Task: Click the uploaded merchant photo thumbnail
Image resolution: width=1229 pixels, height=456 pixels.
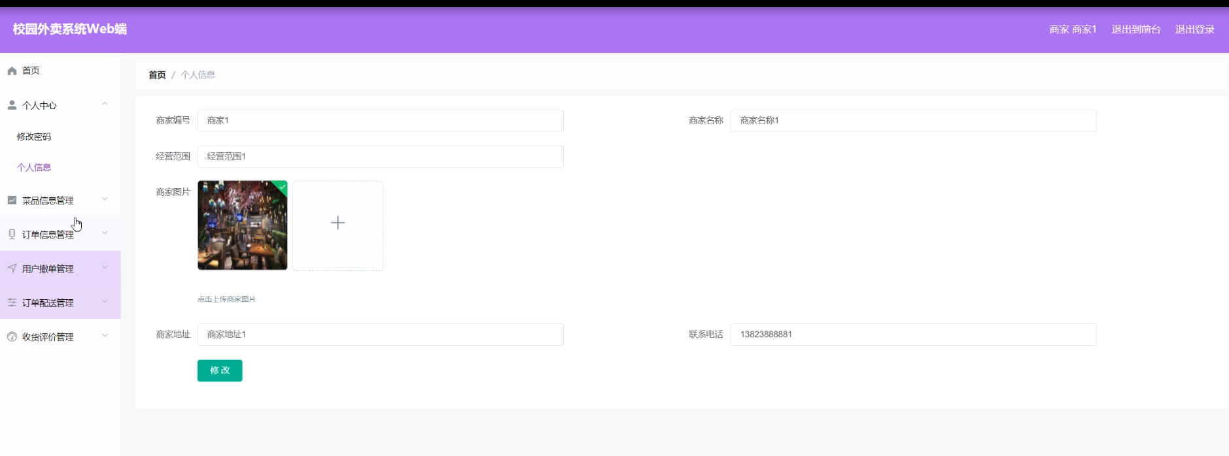Action: 243,225
